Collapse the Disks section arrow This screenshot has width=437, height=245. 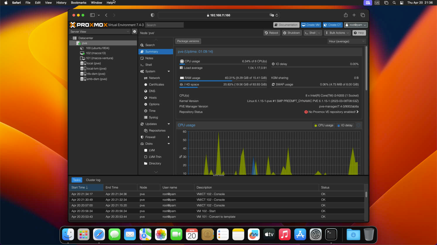[x=169, y=144]
